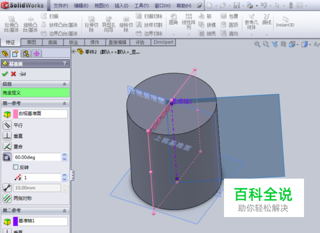Click the Save icon in the top toolbar

237,5
